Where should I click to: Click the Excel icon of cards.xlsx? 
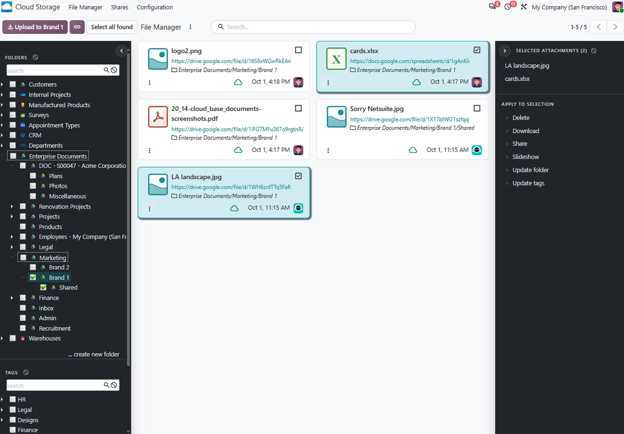[x=336, y=59]
